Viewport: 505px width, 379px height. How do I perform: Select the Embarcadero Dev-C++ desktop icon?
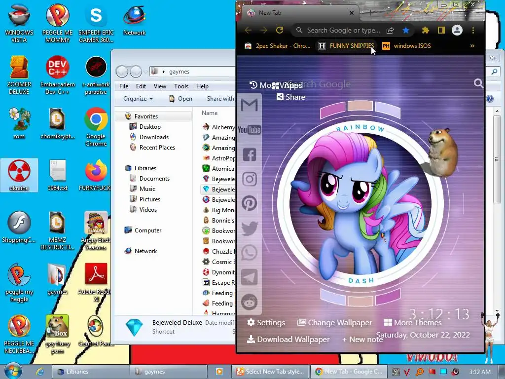(x=57, y=75)
